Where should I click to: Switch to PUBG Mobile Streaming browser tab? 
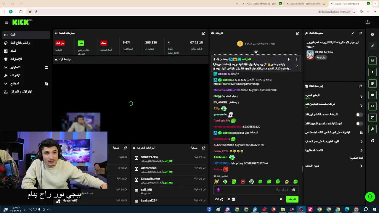point(262,4)
